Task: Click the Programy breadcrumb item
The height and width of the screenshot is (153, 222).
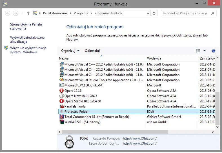Action: point(81,13)
